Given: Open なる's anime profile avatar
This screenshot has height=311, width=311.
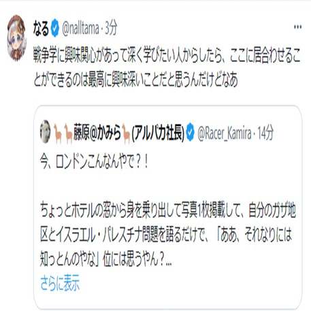Looking at the screenshot, I should click(16, 38).
